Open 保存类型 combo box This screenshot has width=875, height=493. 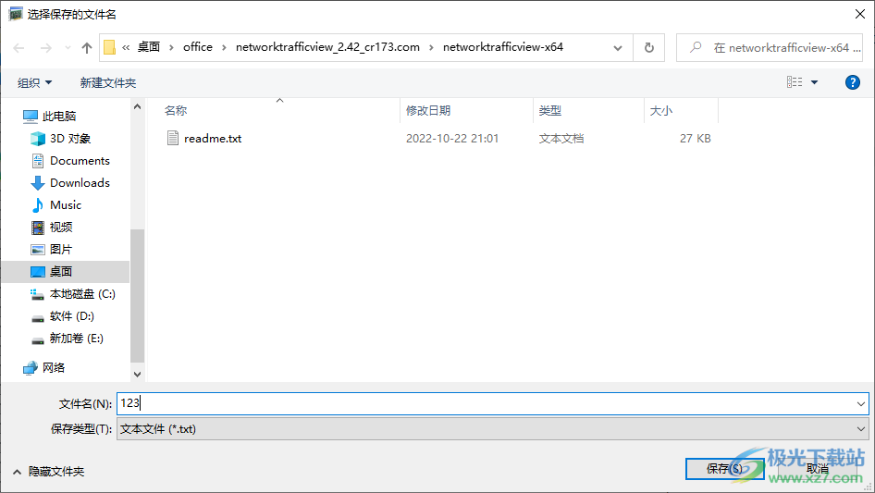pos(493,429)
